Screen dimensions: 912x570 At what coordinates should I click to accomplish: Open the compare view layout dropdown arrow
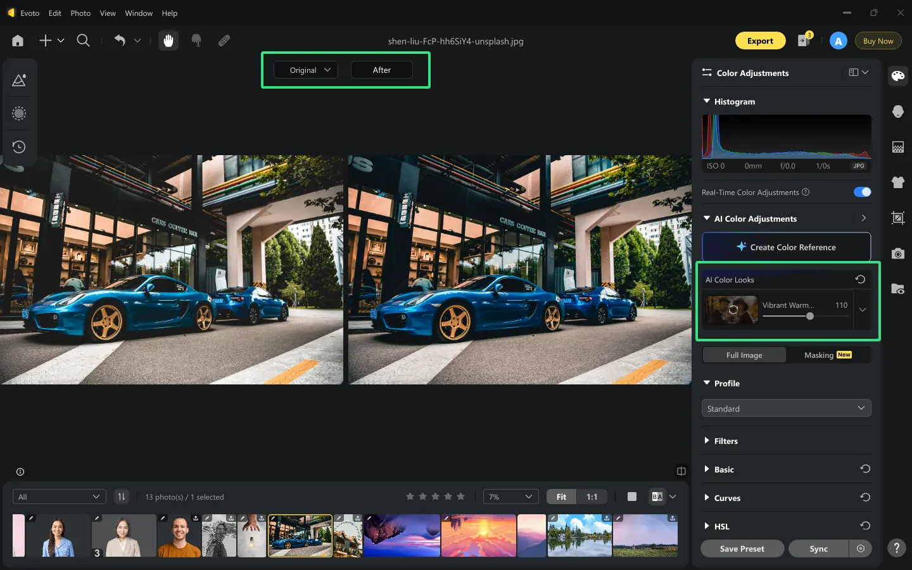(673, 497)
